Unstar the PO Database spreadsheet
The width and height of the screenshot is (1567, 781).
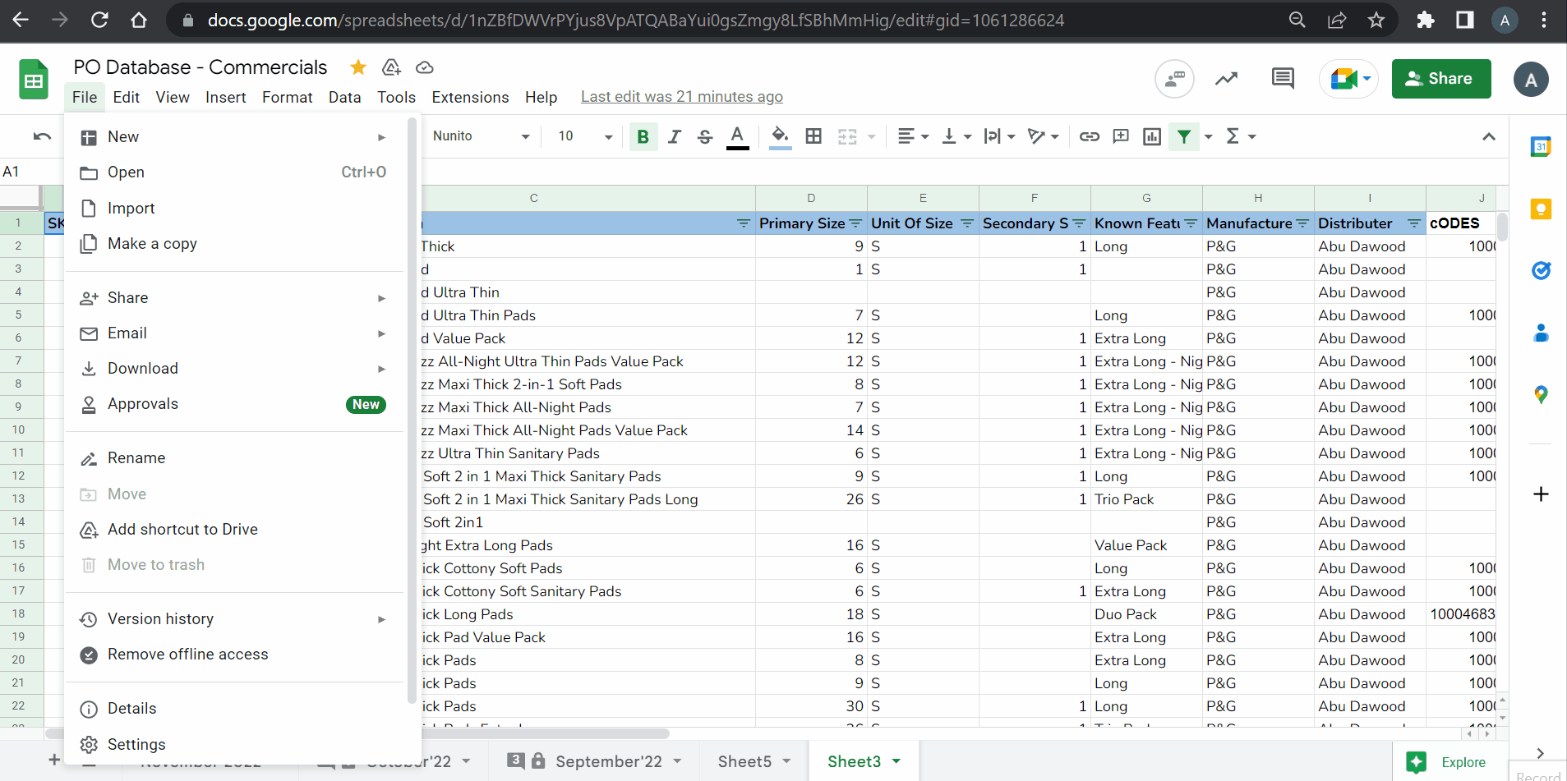pos(357,67)
